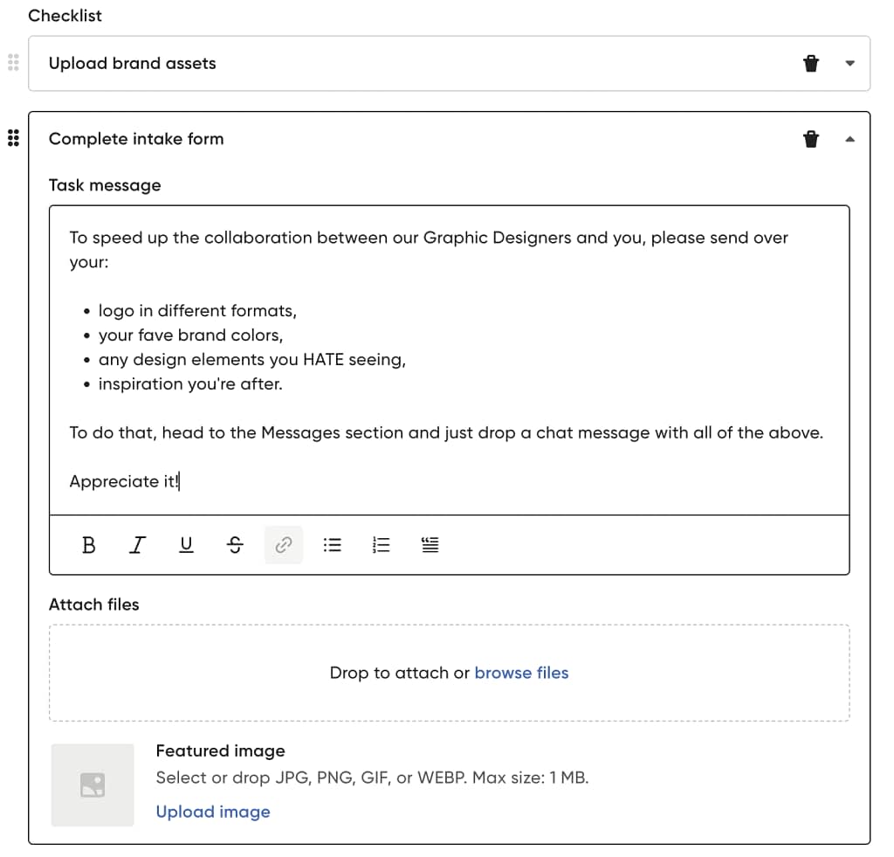Click the Upload brand assets title

coord(133,63)
